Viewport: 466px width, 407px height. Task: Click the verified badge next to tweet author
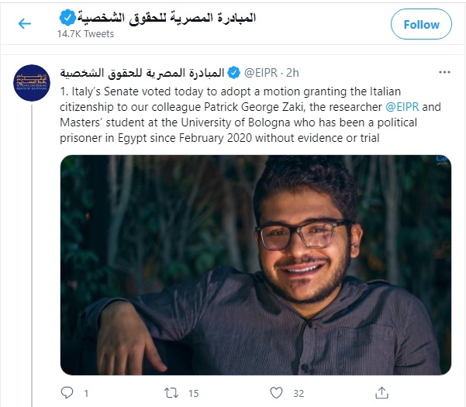pyautogui.click(x=234, y=73)
